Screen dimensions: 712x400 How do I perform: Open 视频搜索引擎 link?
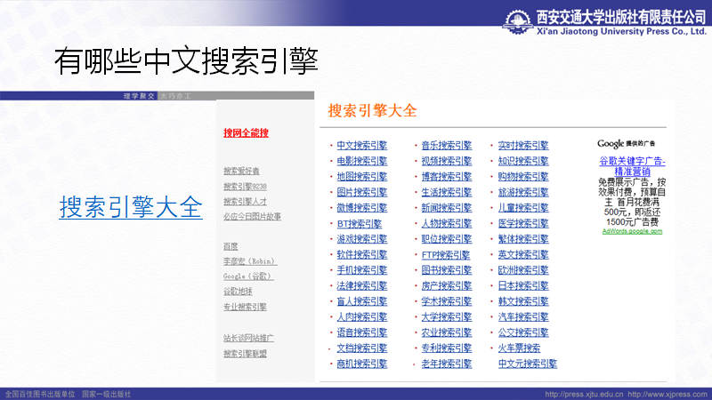[x=447, y=161]
